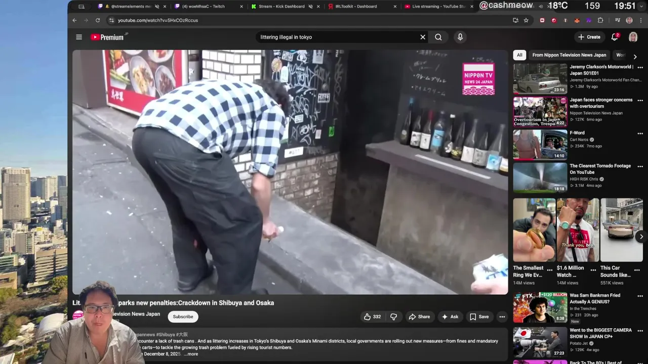This screenshot has height=364, width=648.
Task: Click Cart Narcs channel name
Action: pos(579,140)
